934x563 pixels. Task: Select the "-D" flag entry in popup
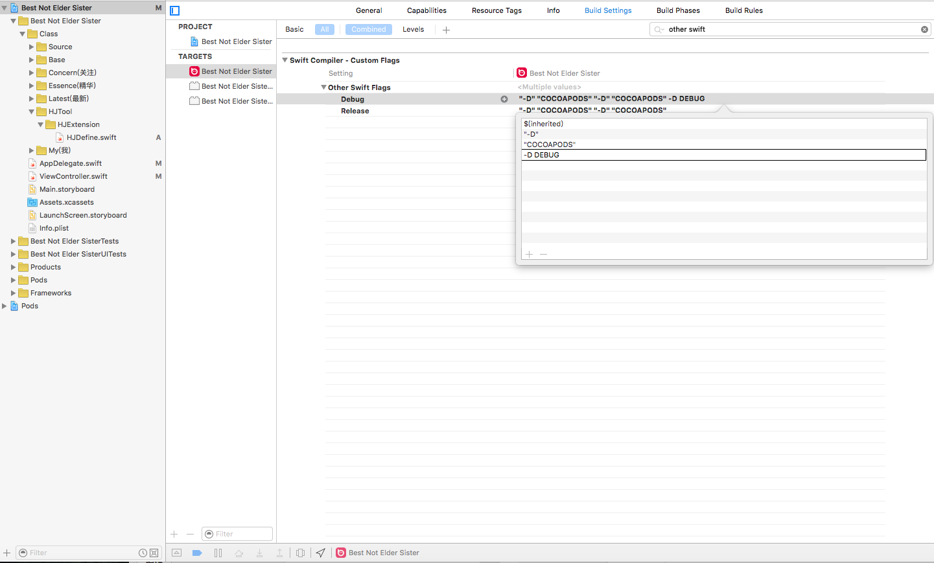pos(724,134)
